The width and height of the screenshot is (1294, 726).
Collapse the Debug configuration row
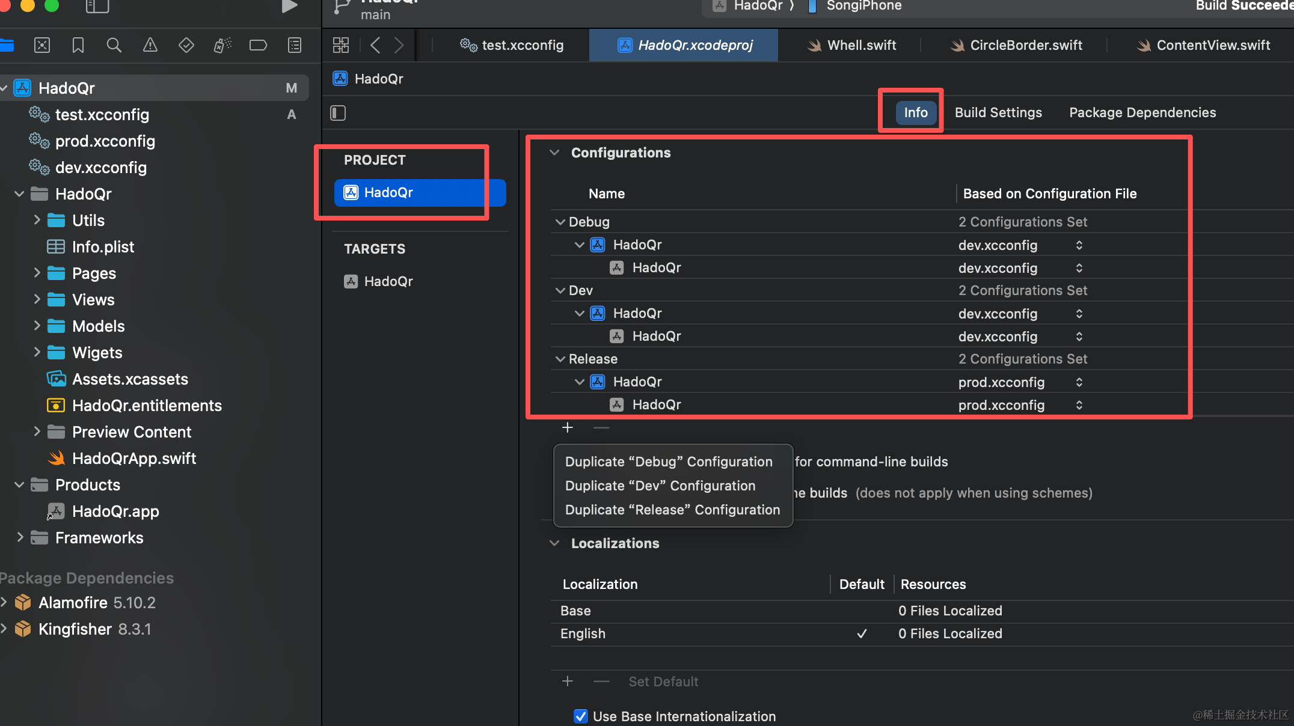click(x=560, y=222)
